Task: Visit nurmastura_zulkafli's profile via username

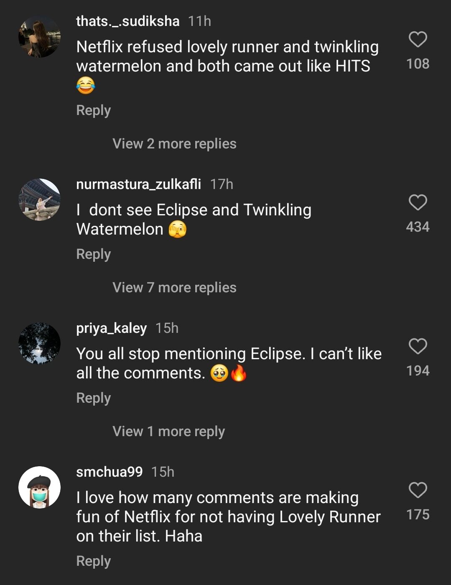Action: pyautogui.click(x=138, y=183)
